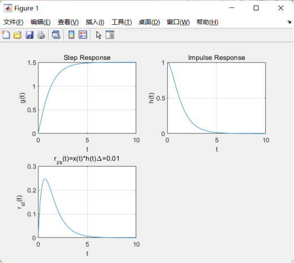The height and width of the screenshot is (263, 294).
Task: Open the Property Inspector toolbar icon
Action: [110, 35]
